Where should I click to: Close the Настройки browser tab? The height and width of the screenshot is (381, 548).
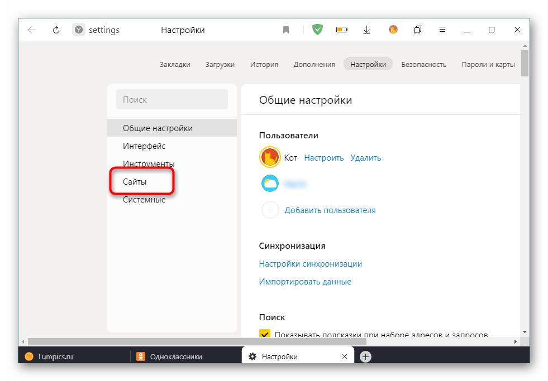tap(345, 356)
